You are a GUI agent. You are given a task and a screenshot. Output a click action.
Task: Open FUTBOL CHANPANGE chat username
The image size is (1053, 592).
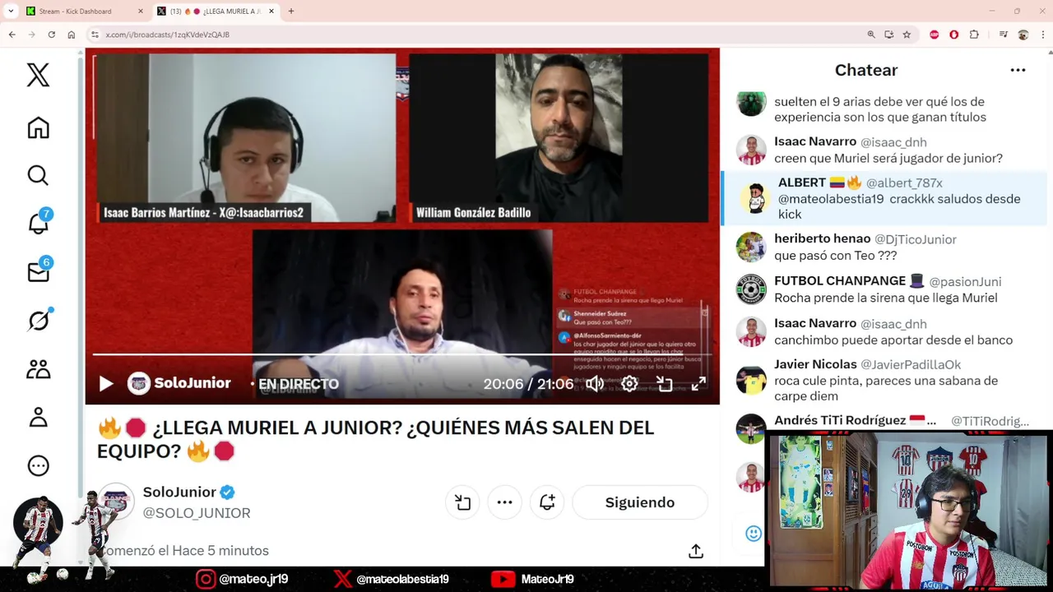[x=840, y=281]
